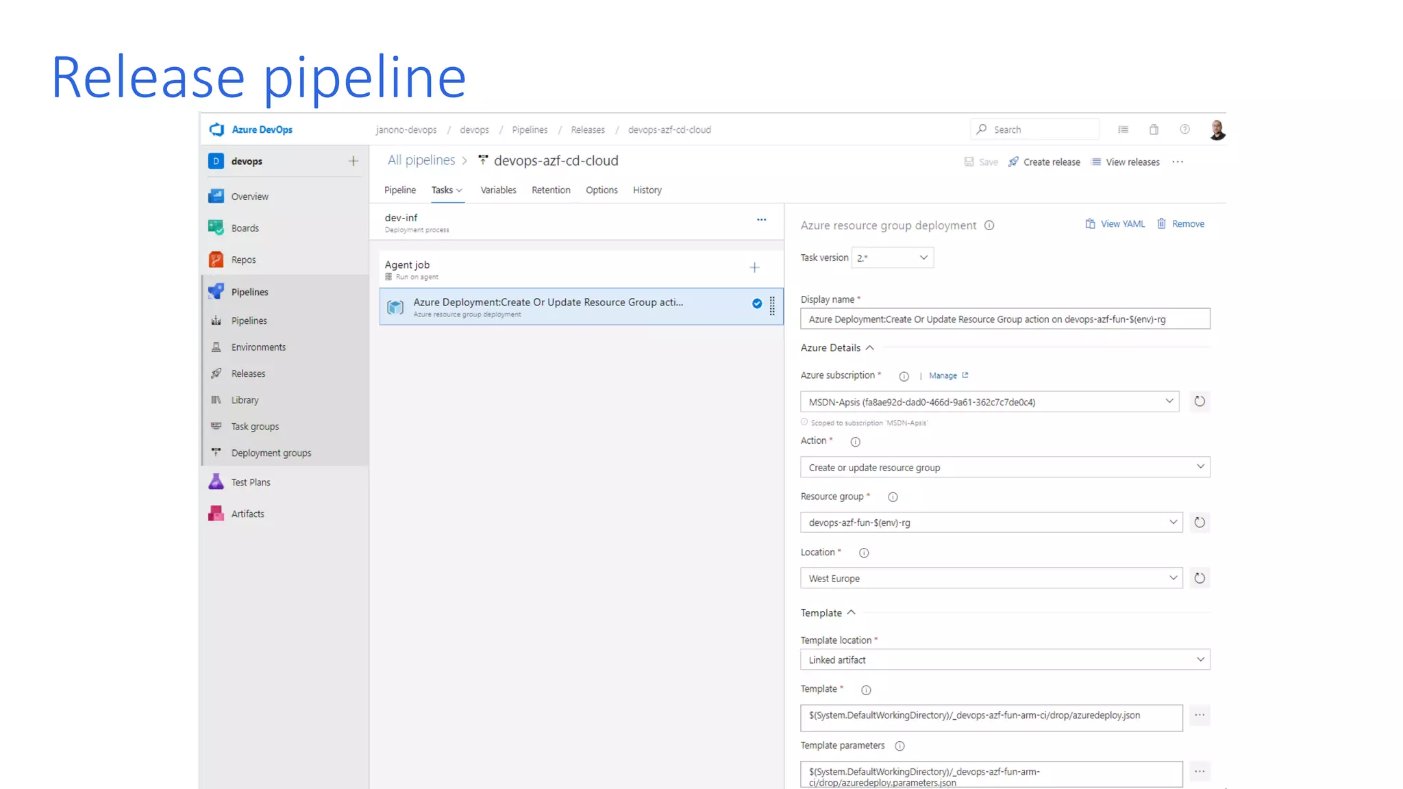Click into the Display name field
The width and height of the screenshot is (1403, 789).
click(1004, 319)
